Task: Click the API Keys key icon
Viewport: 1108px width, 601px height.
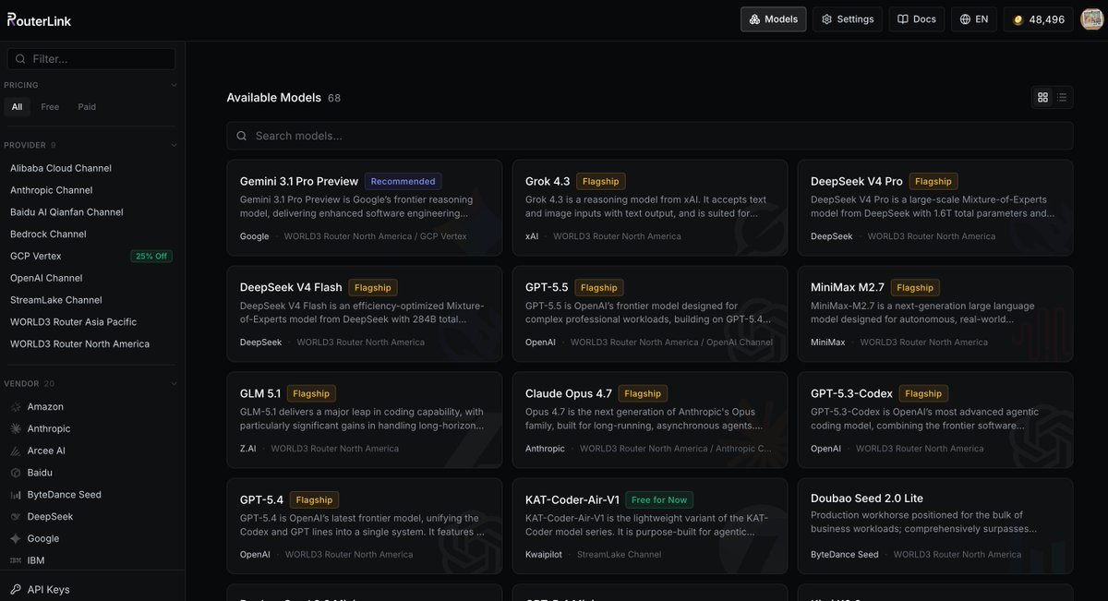Action: 16,590
